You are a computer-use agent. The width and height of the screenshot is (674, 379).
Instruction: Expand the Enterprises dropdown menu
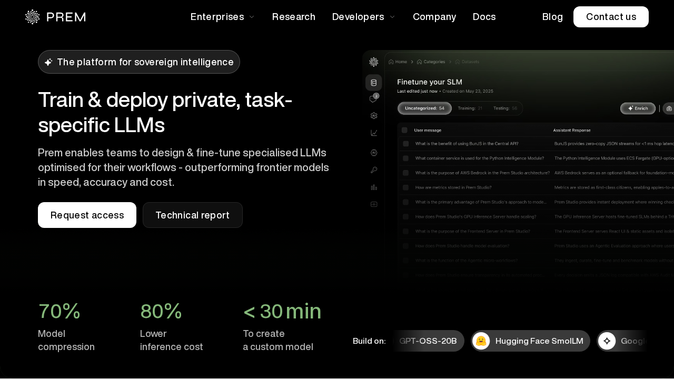point(222,17)
